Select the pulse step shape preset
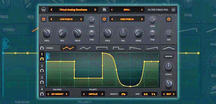Image resolution: width=216 pixels, height=104 pixels. tap(119, 48)
